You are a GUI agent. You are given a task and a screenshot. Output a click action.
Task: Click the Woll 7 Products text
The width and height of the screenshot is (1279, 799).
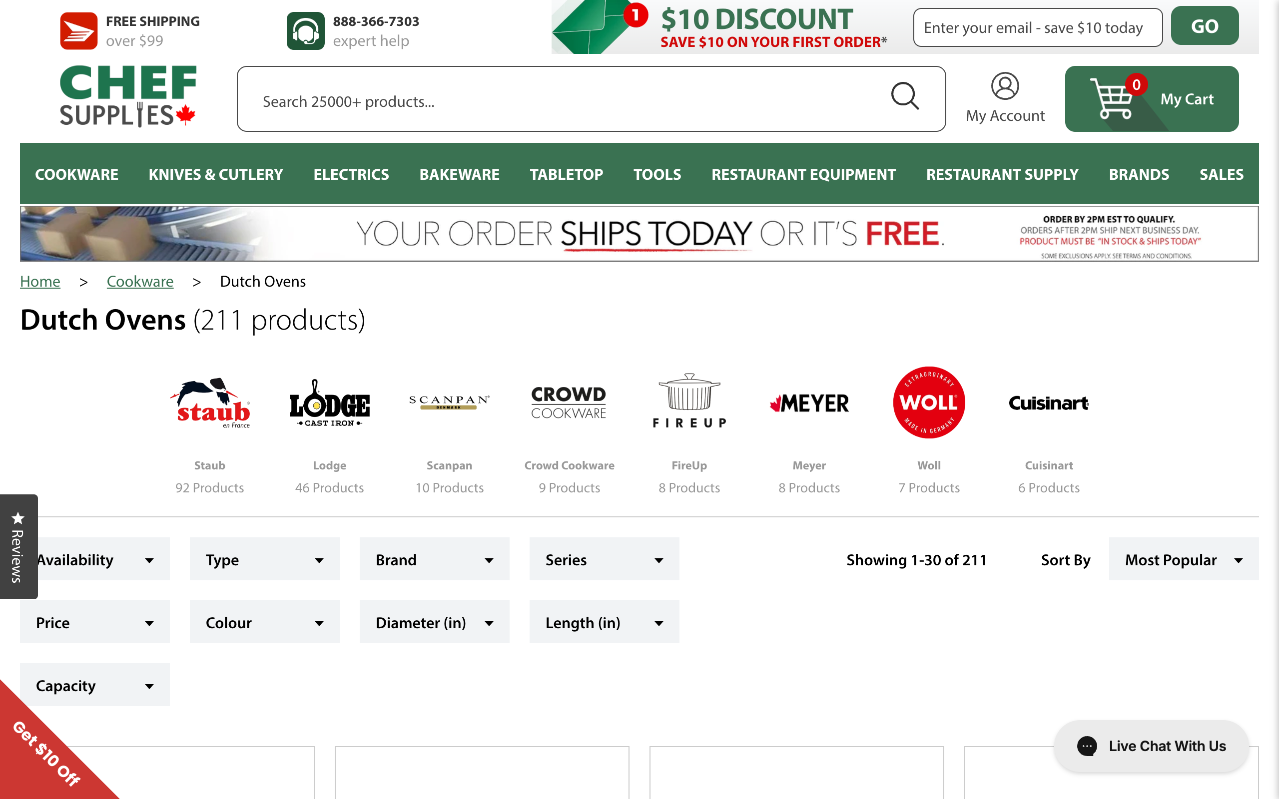[x=929, y=488]
